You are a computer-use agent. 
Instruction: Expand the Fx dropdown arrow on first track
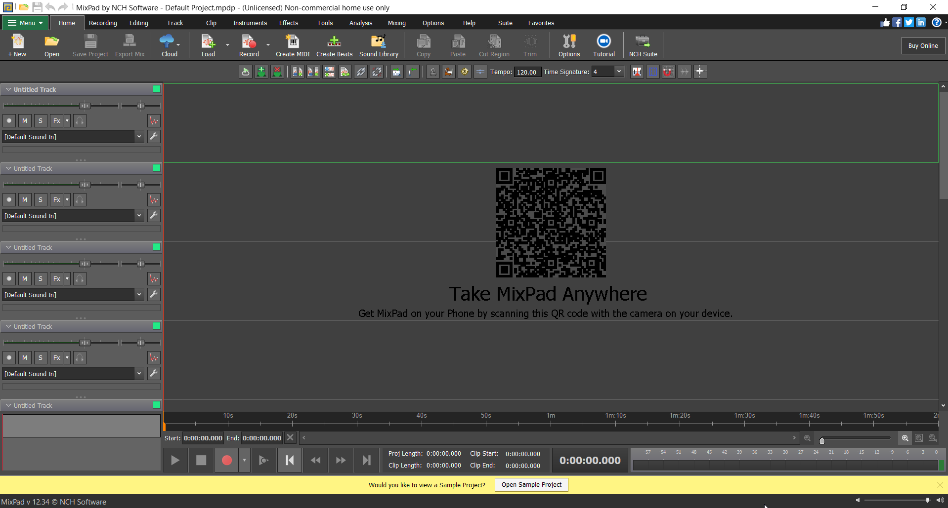[x=67, y=121]
